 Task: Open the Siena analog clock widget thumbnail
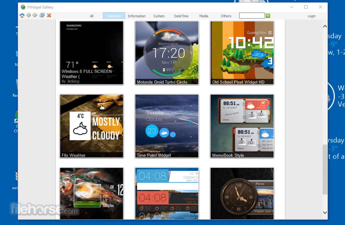tap(242, 194)
